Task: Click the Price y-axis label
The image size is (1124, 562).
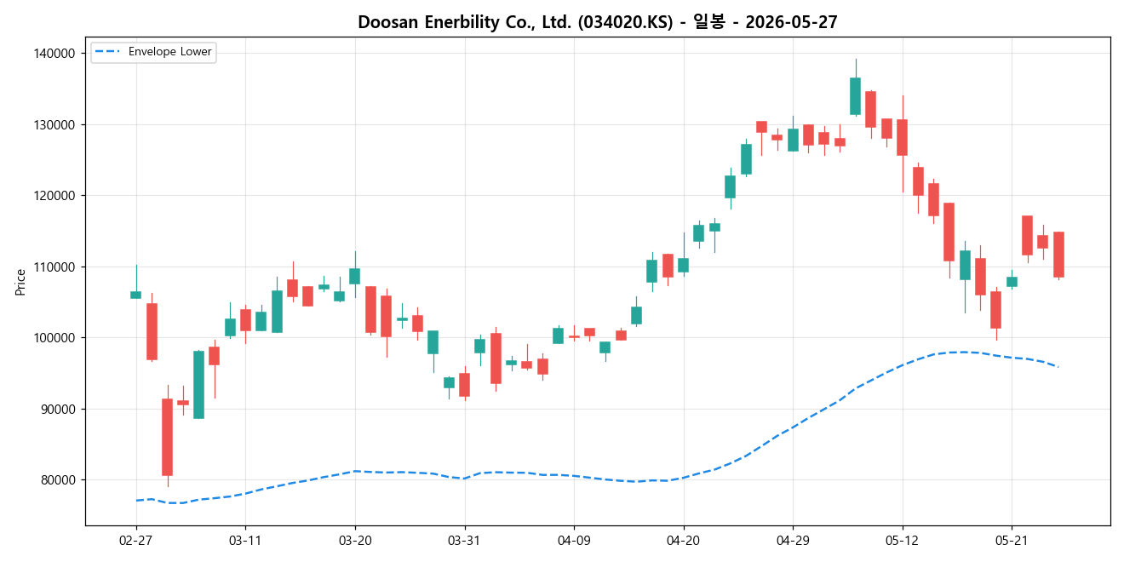Action: 20,282
